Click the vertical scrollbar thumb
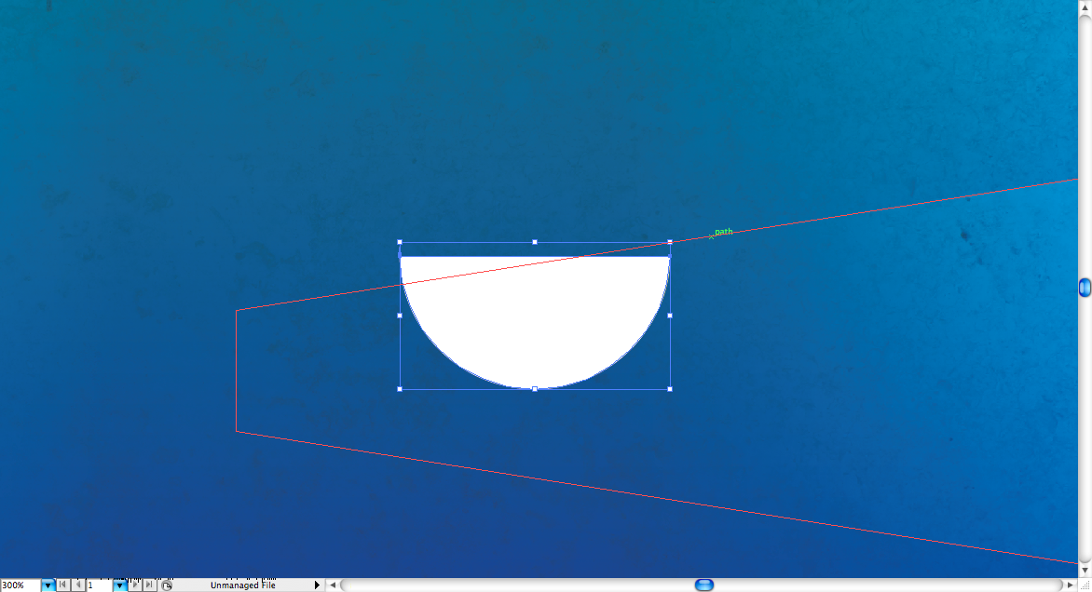This screenshot has height=592, width=1092. coord(1085,288)
